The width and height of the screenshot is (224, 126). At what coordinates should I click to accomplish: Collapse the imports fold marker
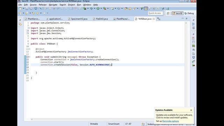[x=29, y=28]
